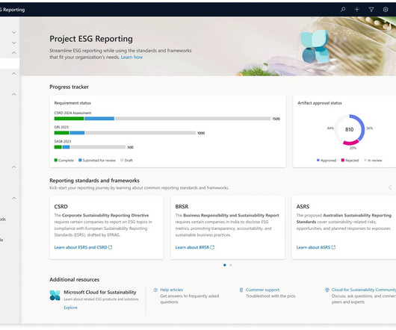The height and width of the screenshot is (330, 396).
Task: Click the ASRS card title
Action: point(303,207)
